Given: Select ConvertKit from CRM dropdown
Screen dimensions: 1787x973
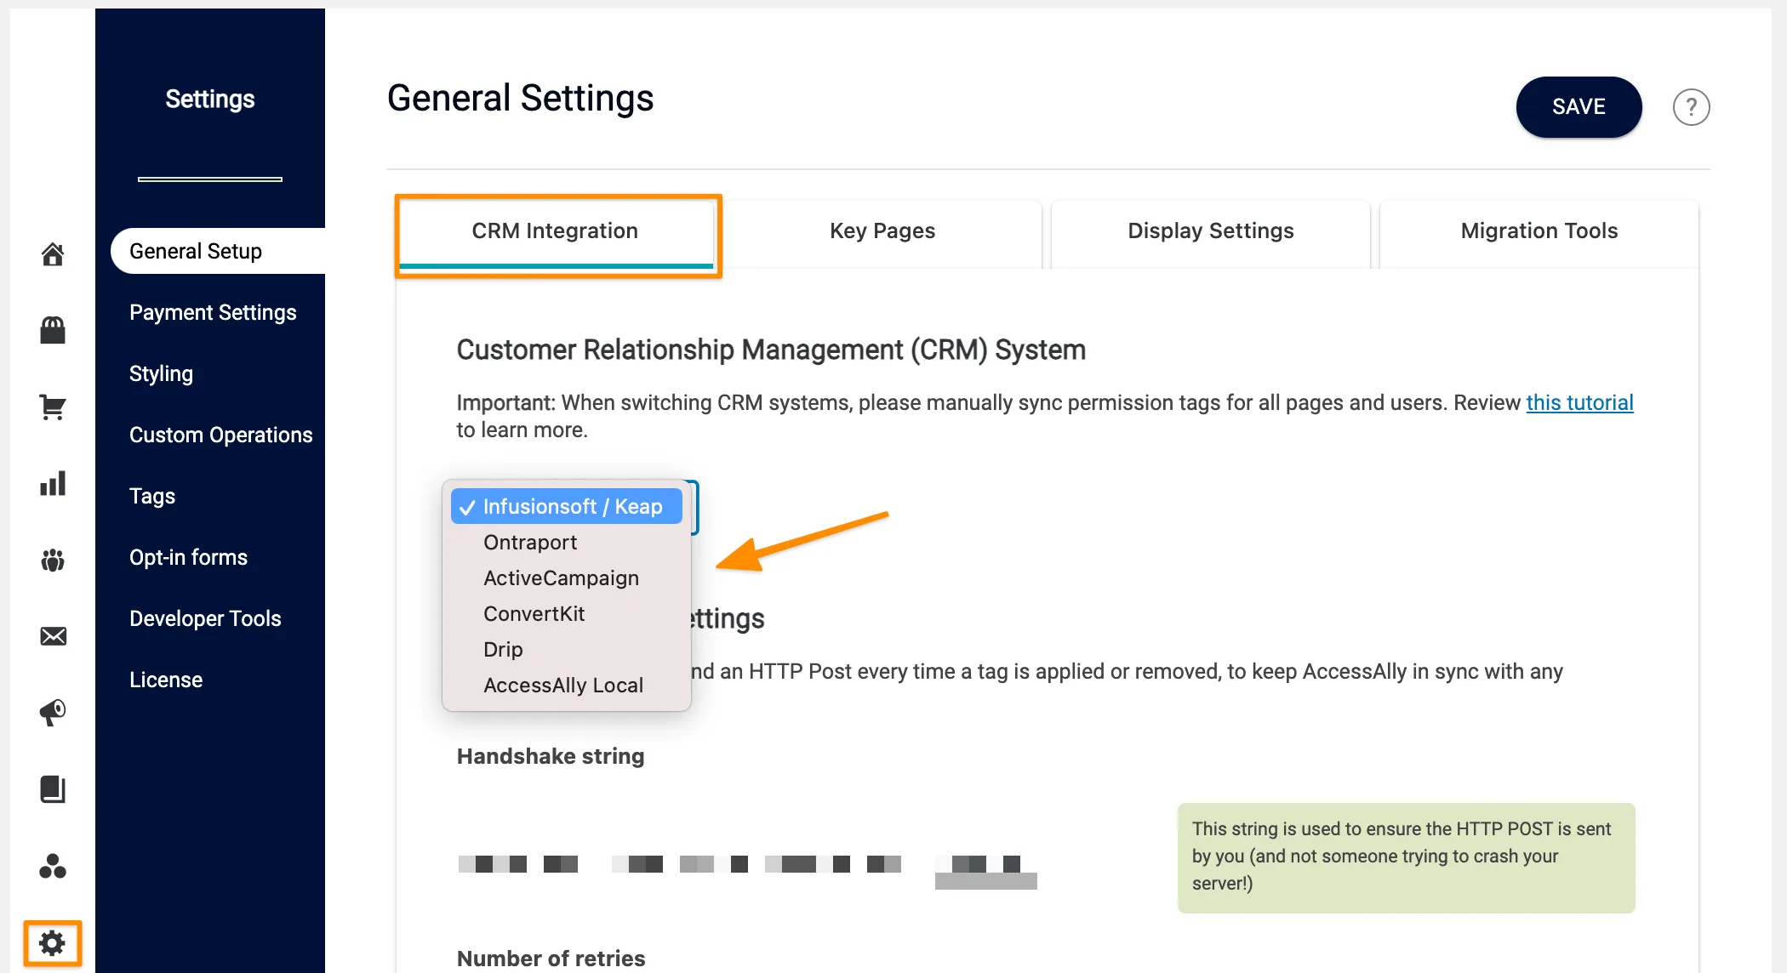Looking at the screenshot, I should pos(567,614).
